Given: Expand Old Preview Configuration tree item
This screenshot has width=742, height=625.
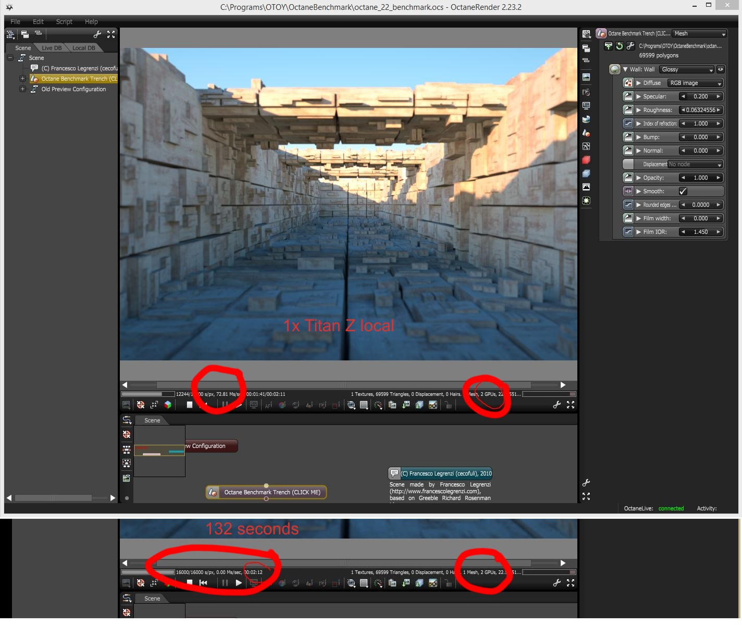Looking at the screenshot, I should [x=22, y=89].
